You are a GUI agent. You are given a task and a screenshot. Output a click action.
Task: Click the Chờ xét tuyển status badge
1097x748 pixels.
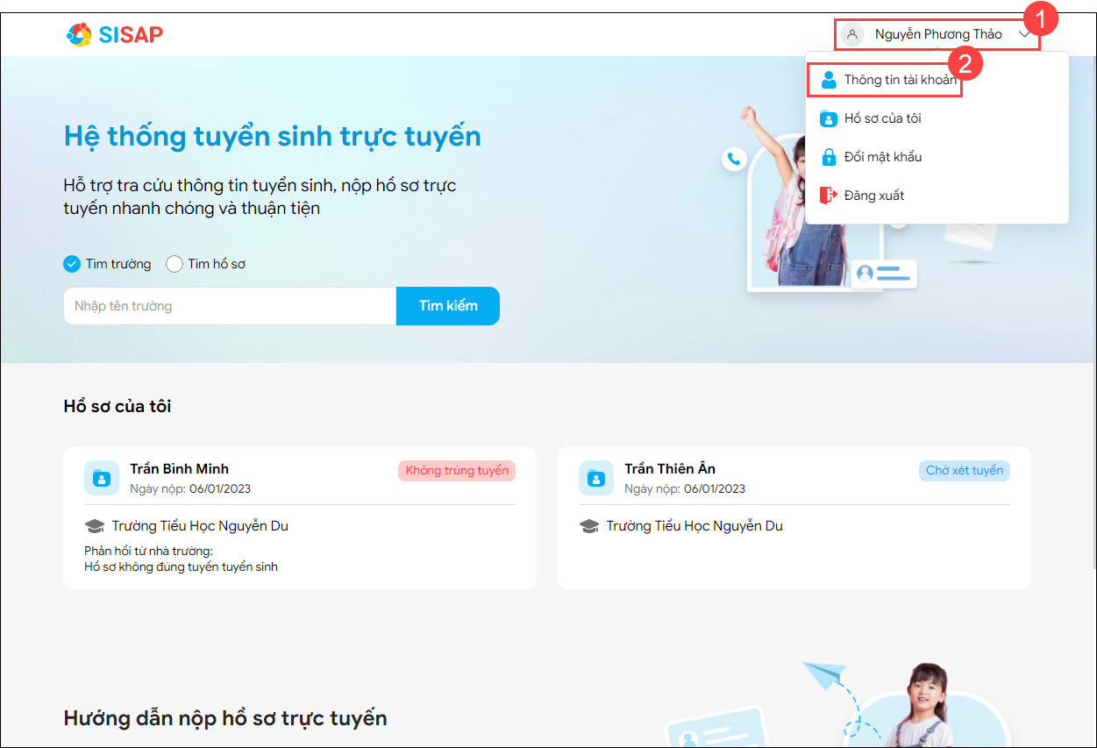click(965, 471)
